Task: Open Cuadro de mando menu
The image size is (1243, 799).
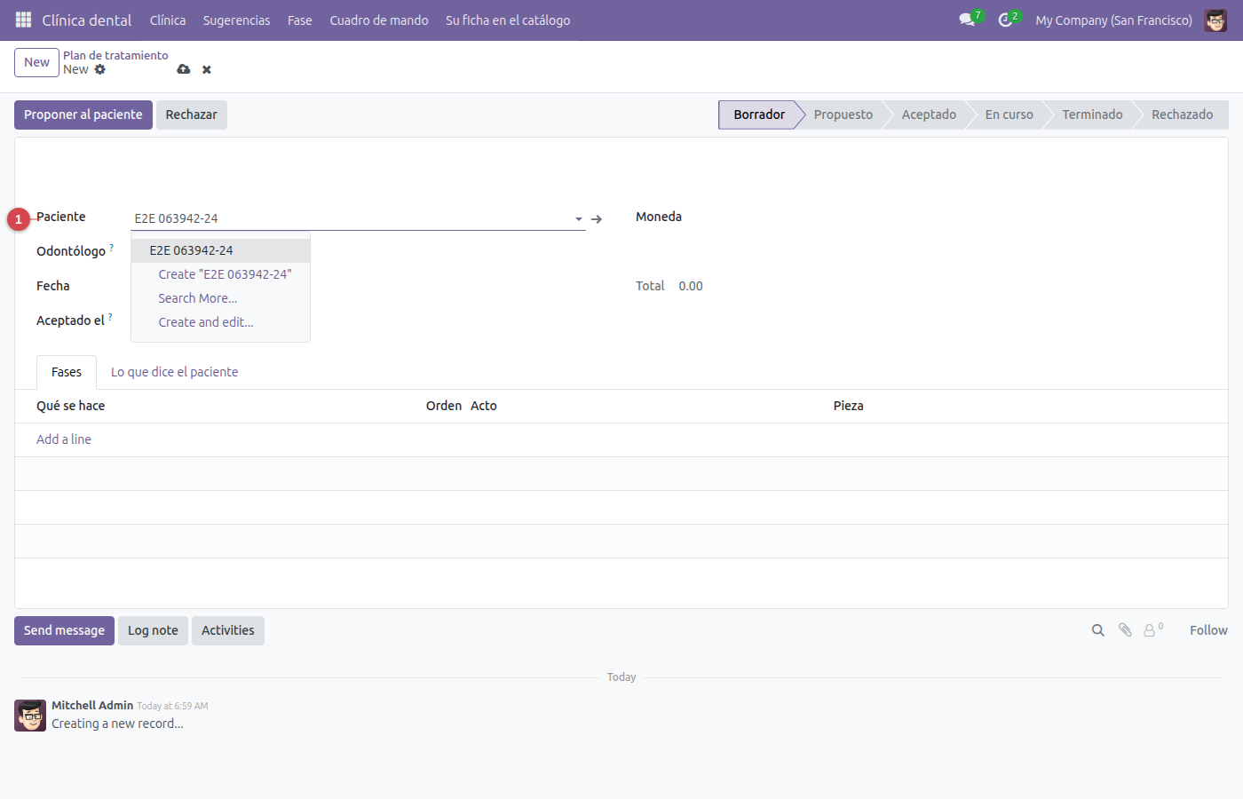Action: (379, 20)
